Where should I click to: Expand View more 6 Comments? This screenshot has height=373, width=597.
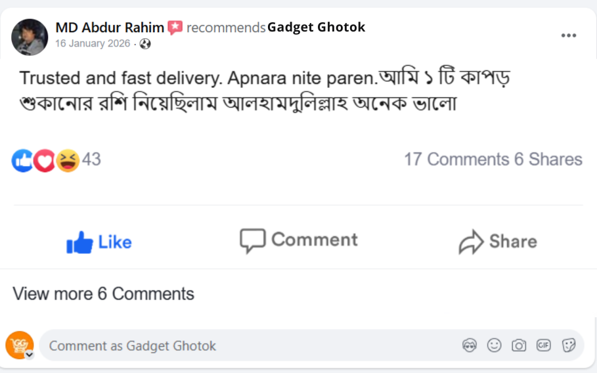(104, 294)
